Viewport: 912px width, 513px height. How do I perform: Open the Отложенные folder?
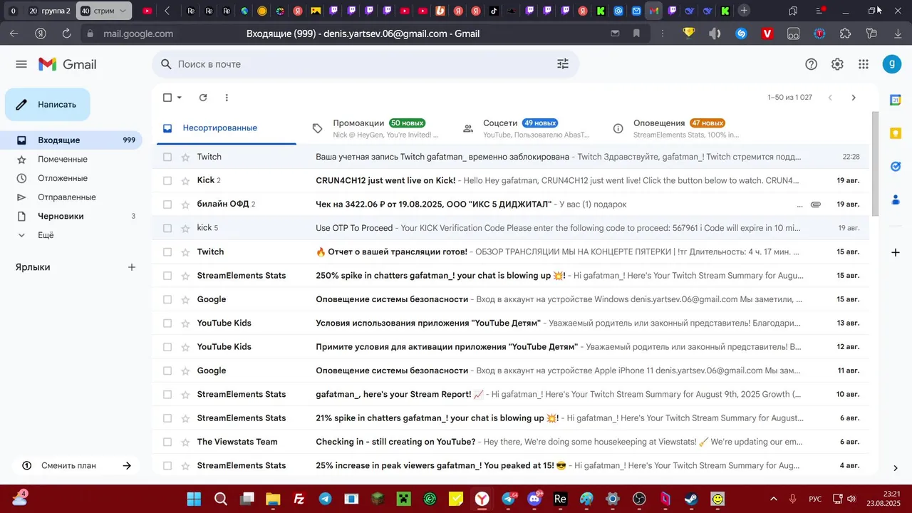(x=71, y=178)
